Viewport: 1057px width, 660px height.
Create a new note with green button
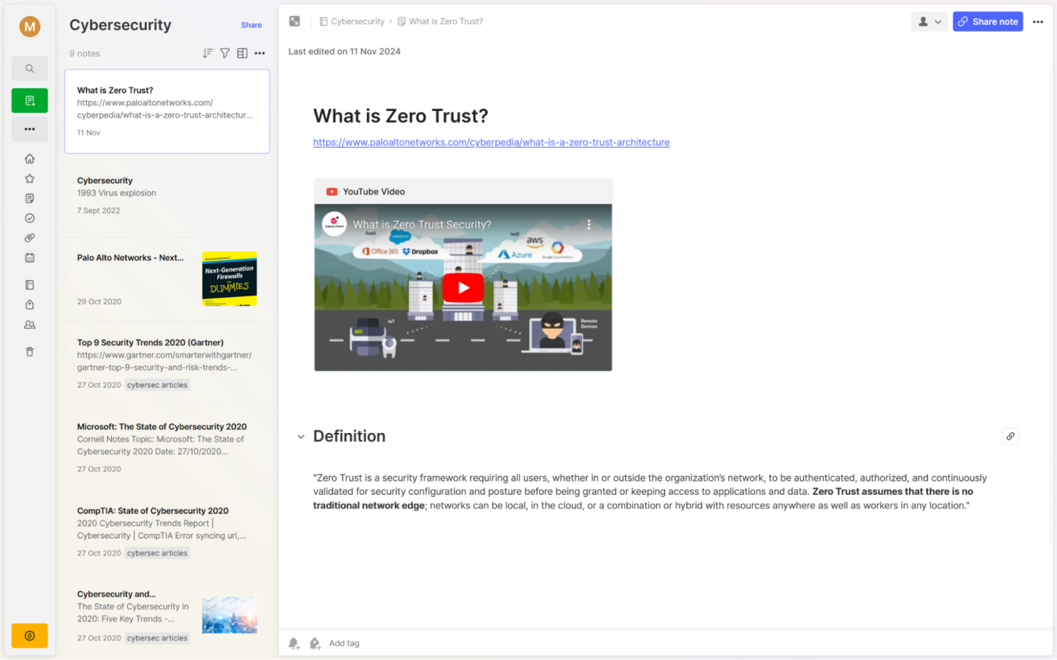click(29, 100)
